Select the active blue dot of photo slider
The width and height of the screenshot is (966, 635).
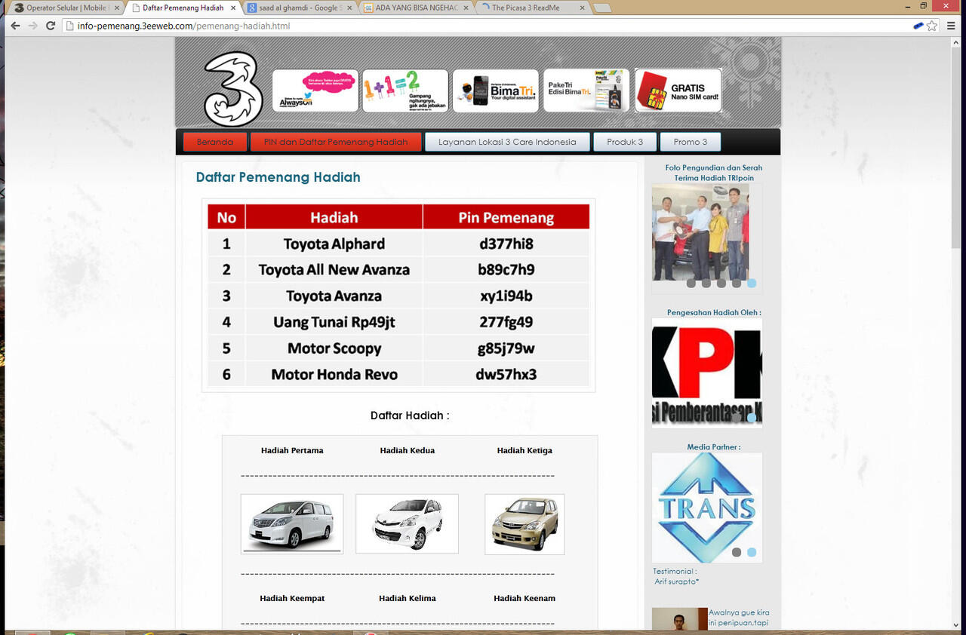752,284
